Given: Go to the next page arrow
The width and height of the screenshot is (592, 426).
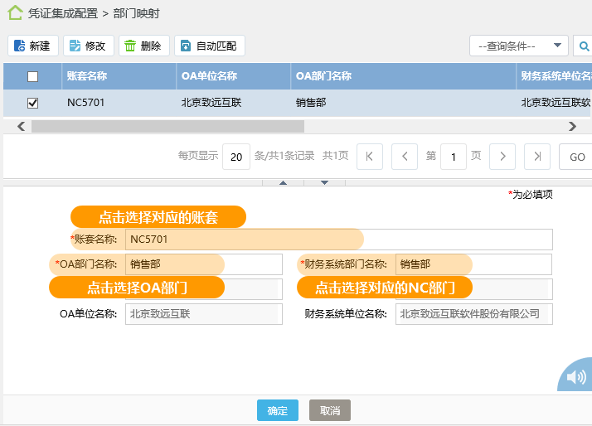Looking at the screenshot, I should point(502,157).
